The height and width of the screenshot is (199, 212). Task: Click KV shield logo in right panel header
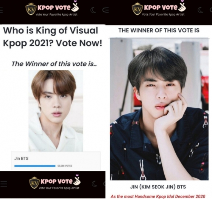(137, 8)
